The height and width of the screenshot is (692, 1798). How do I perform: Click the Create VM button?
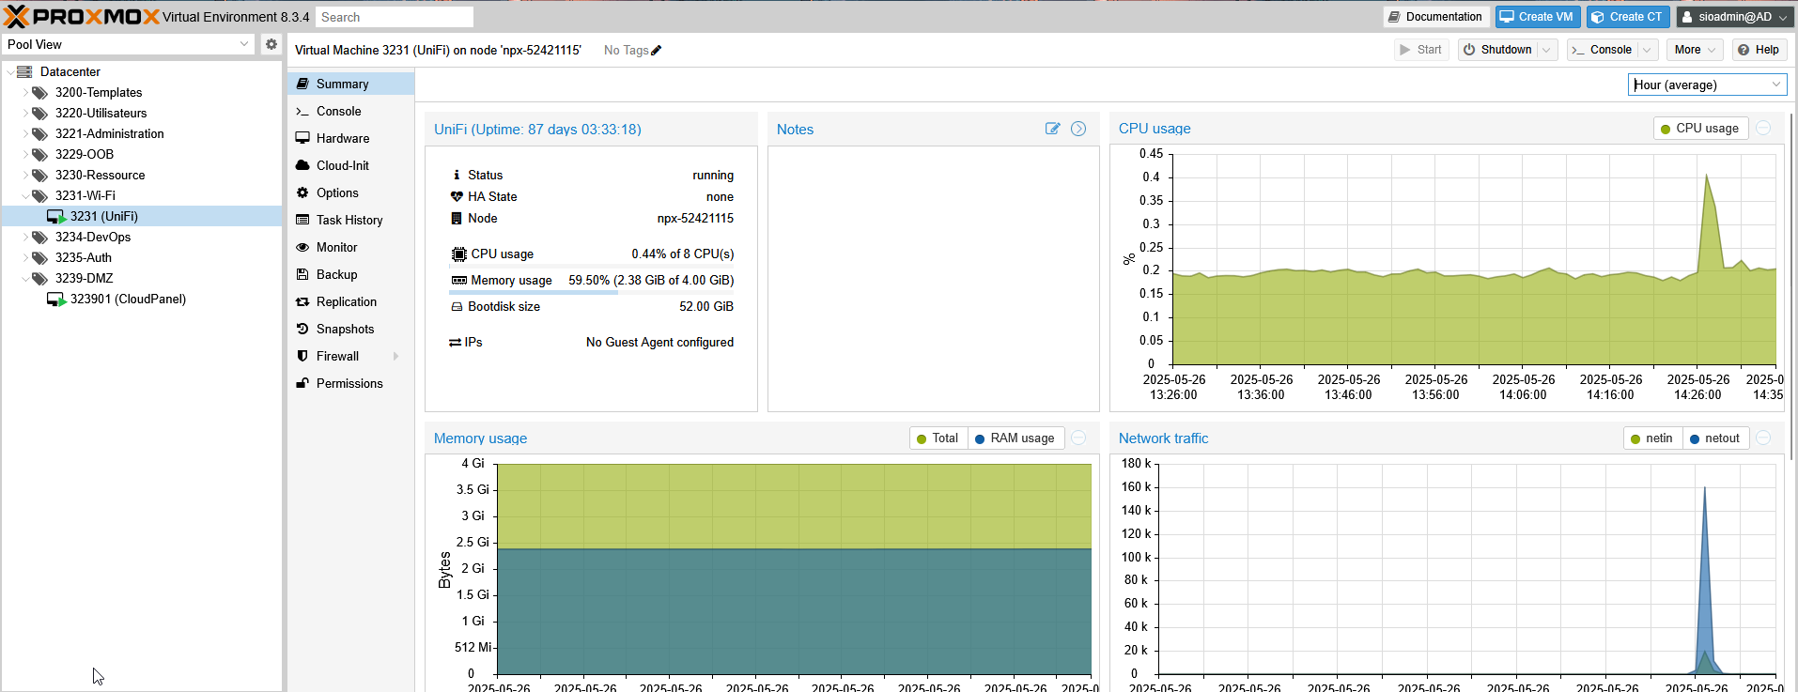(x=1536, y=17)
